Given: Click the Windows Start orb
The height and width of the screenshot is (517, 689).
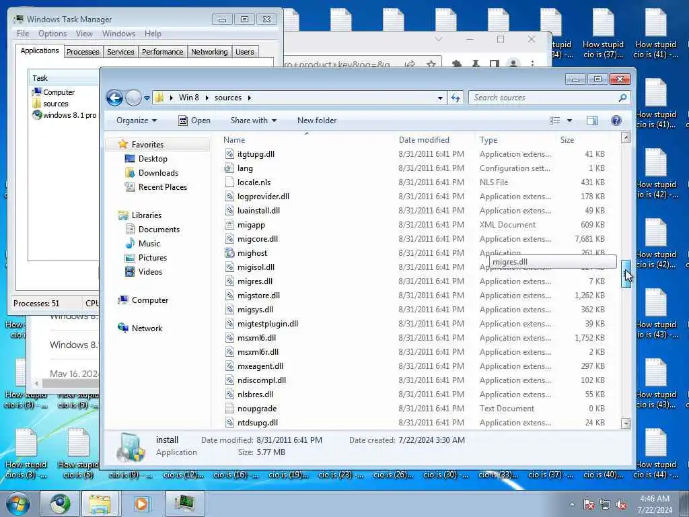Looking at the screenshot, I should pyautogui.click(x=17, y=504).
